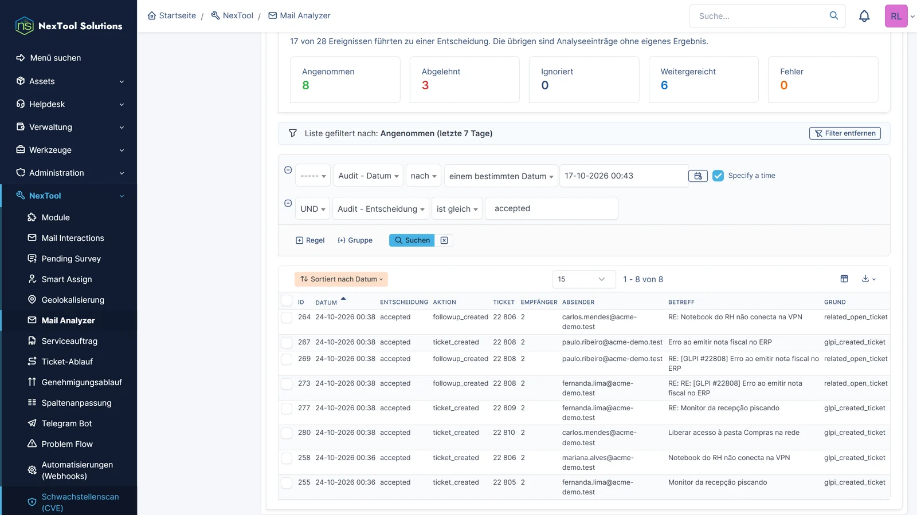
Task: Open the notifications bell
Action: coord(864,16)
